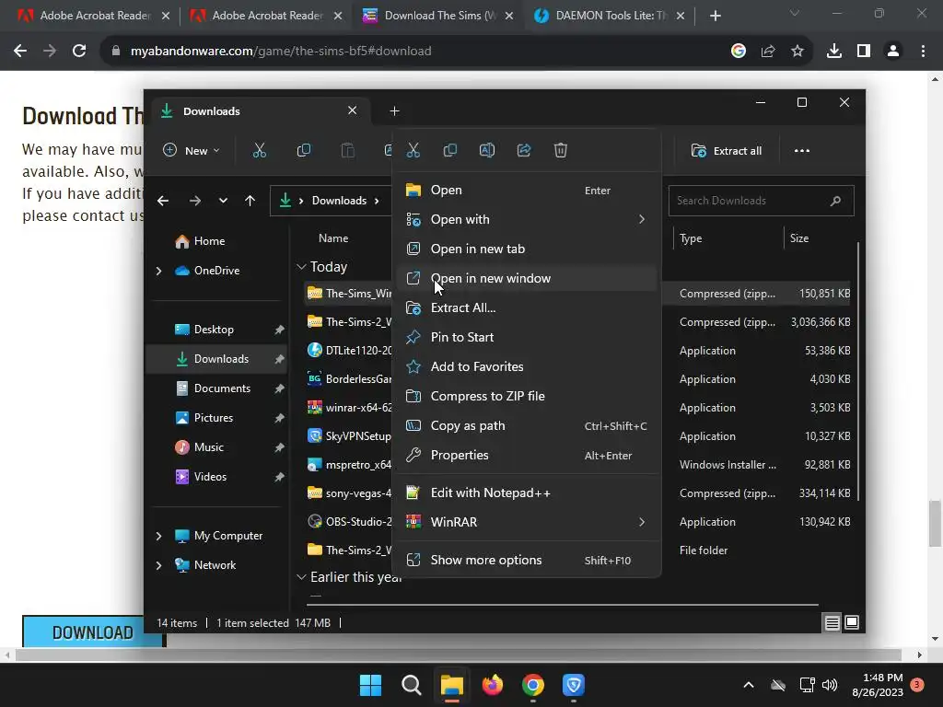Open a new Chrome tab

tap(715, 16)
